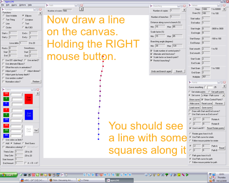
Task: Enable Use random scatter checkbox
Action: (x=3, y=78)
